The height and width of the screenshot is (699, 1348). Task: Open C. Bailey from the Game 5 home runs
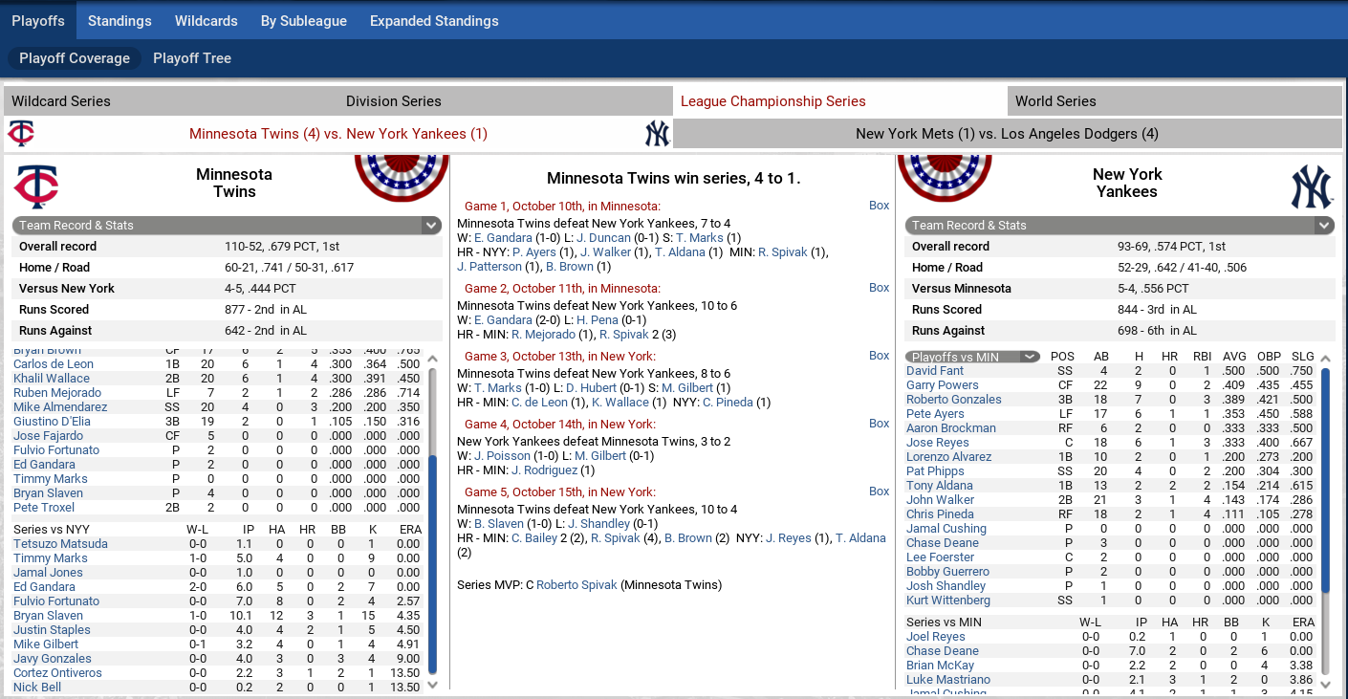coord(535,538)
